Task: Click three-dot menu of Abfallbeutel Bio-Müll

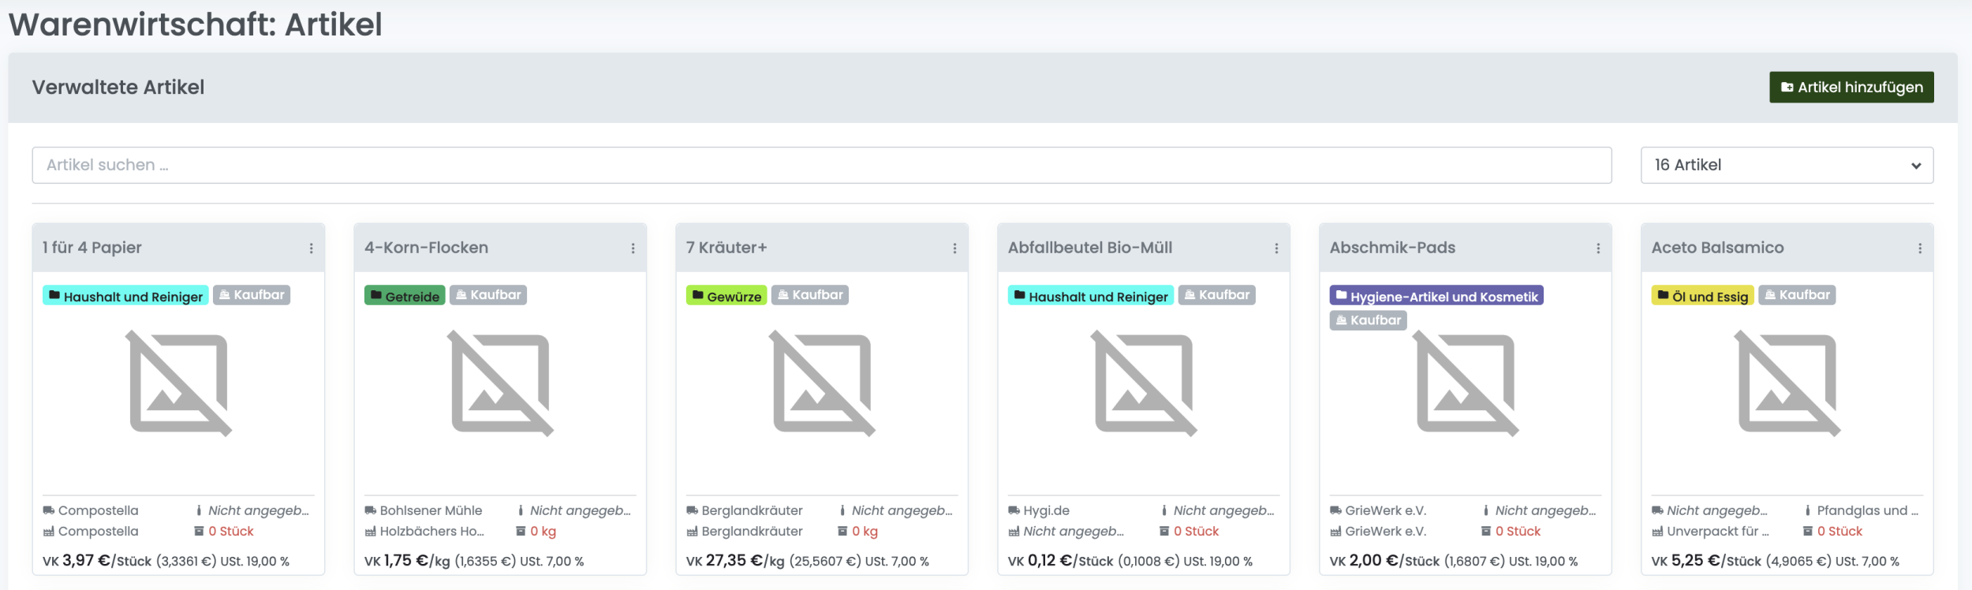Action: [1276, 248]
